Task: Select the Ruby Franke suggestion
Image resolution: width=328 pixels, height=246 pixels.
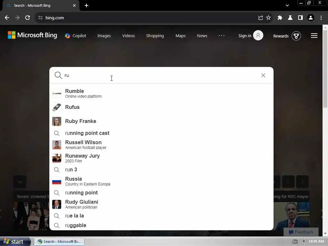Action: click(x=161, y=121)
